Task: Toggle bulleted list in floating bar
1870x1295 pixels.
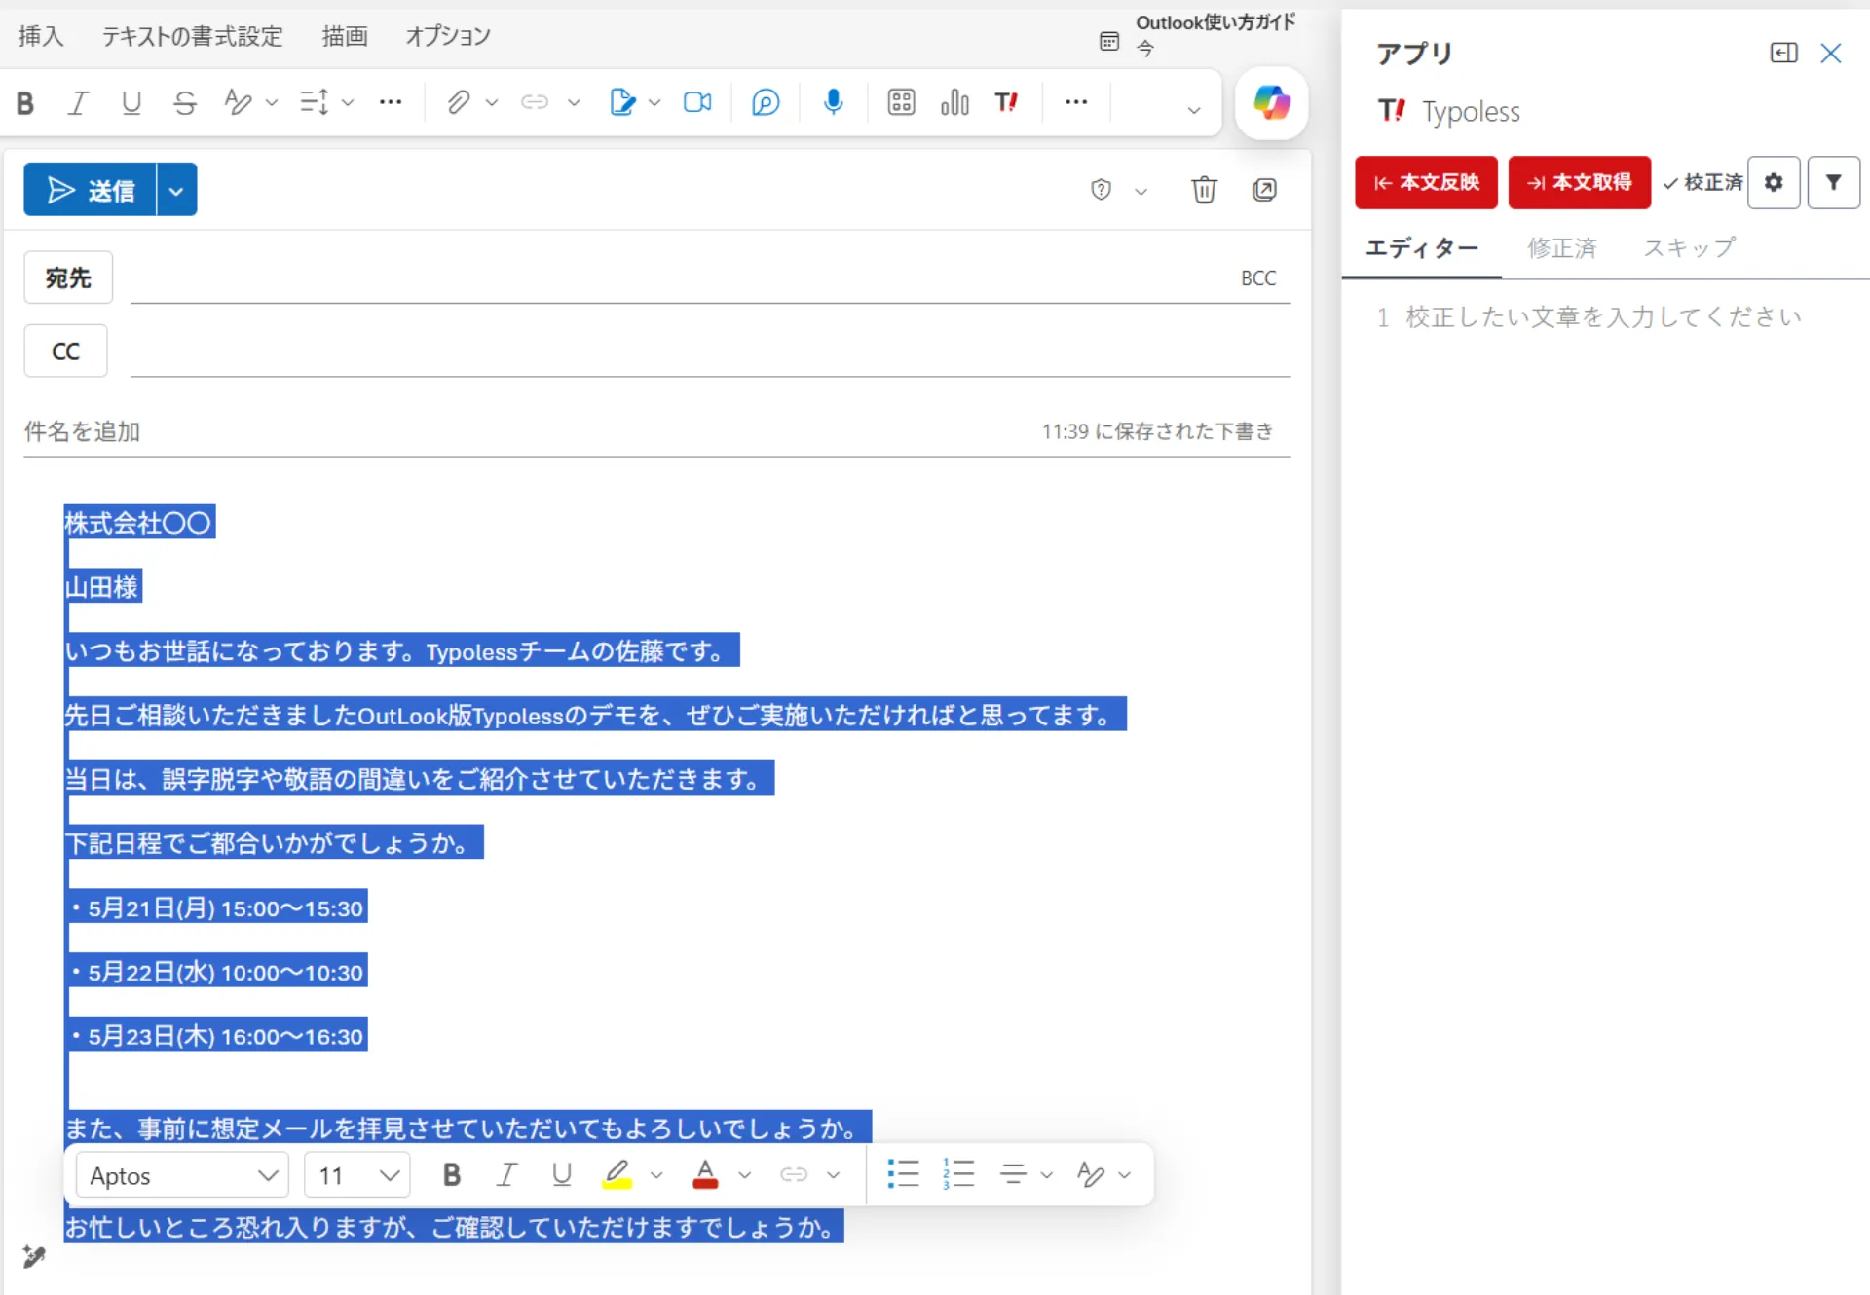Action: click(904, 1174)
